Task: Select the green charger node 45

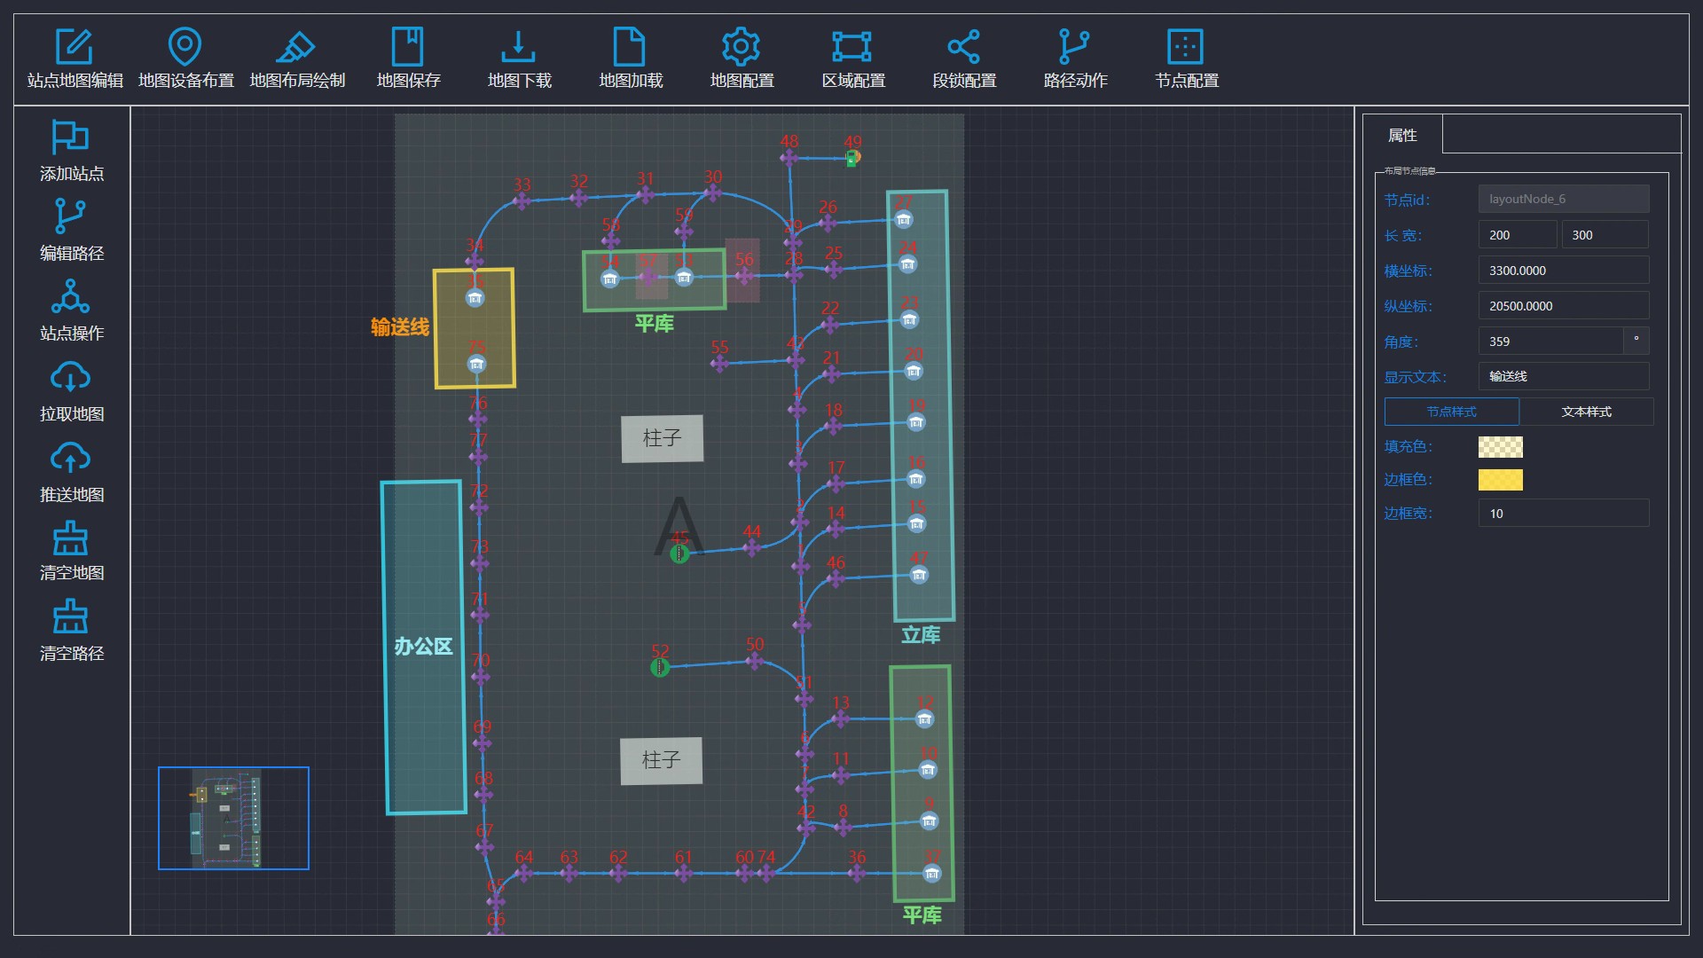Action: point(679,554)
